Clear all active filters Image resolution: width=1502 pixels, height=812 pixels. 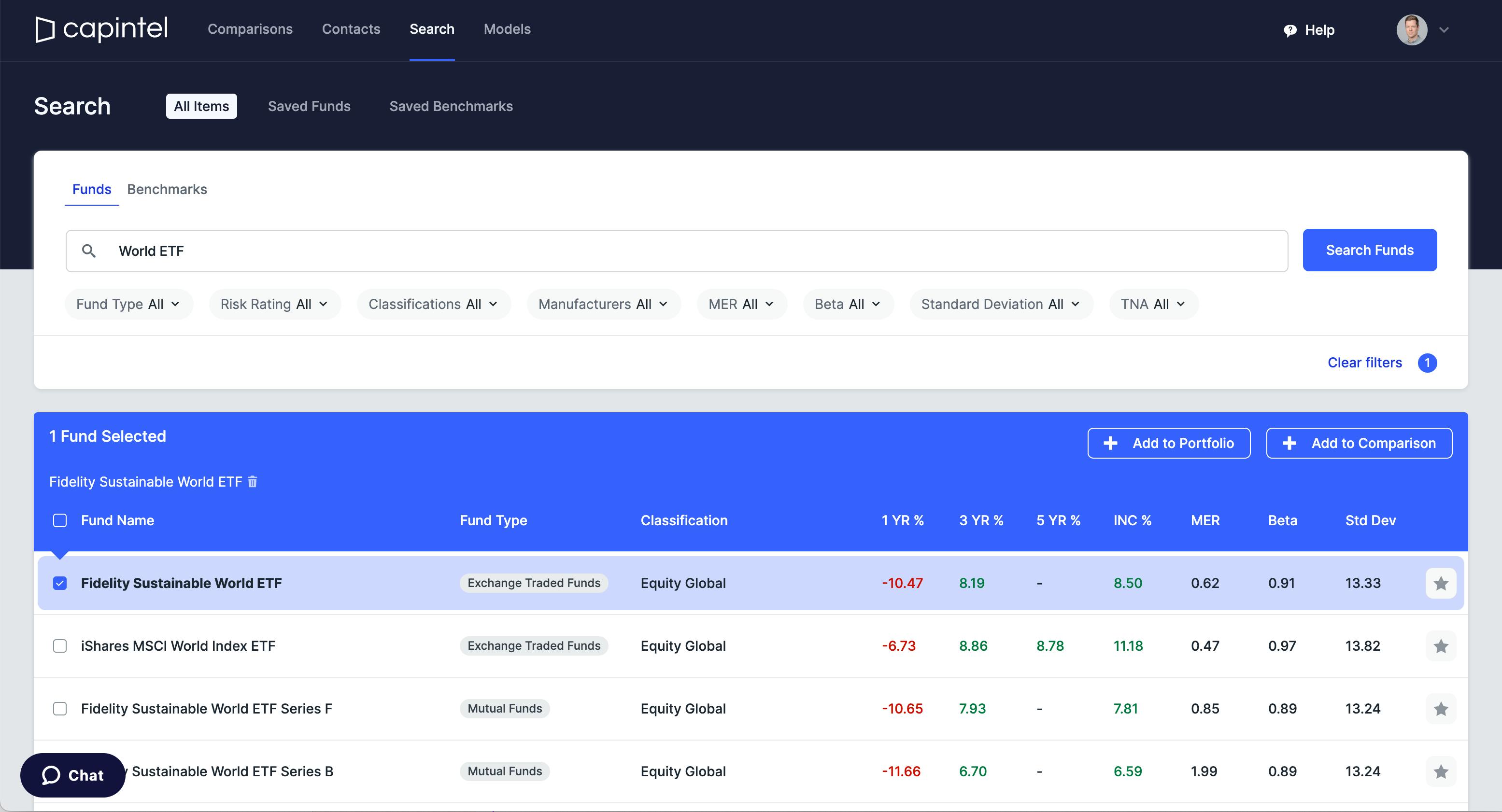[1364, 363]
